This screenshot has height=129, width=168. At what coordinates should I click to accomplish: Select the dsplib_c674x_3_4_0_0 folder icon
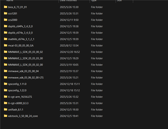click(6, 33)
